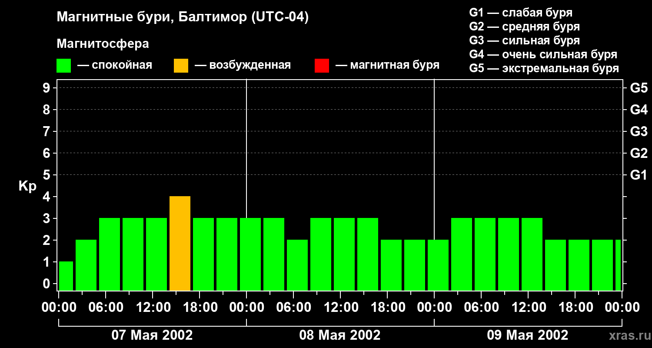Click the G5 tick label on right axis
Viewport: 652px width, 348px height.
[639, 88]
